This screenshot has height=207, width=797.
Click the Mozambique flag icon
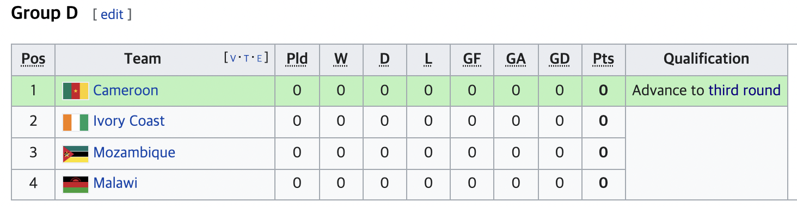click(75, 153)
